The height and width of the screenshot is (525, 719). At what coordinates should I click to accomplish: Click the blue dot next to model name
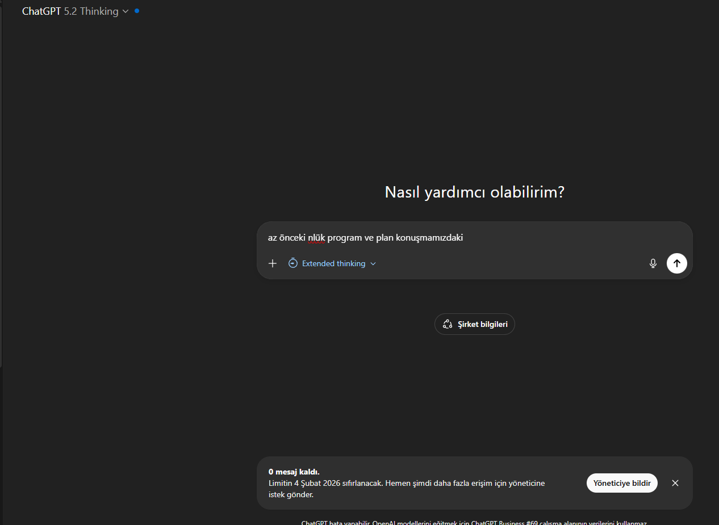(x=137, y=11)
